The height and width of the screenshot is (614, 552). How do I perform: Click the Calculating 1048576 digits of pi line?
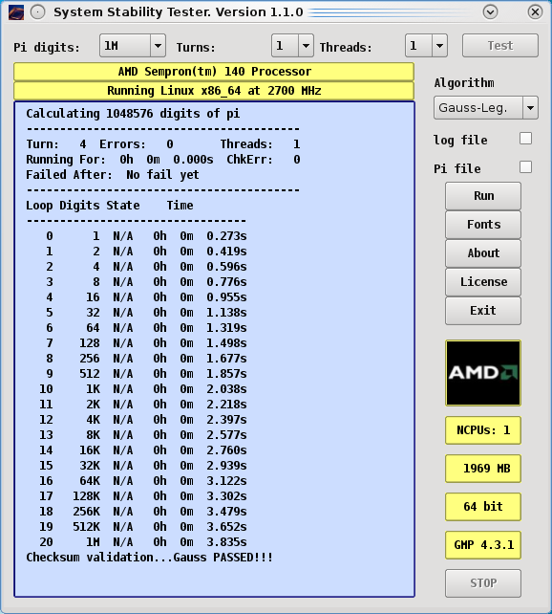coord(133,114)
